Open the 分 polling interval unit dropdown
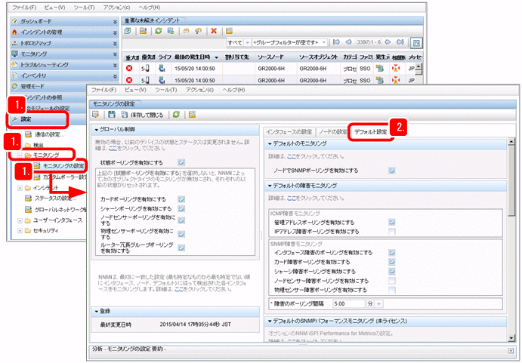This screenshot has width=522, height=363. coord(379,304)
